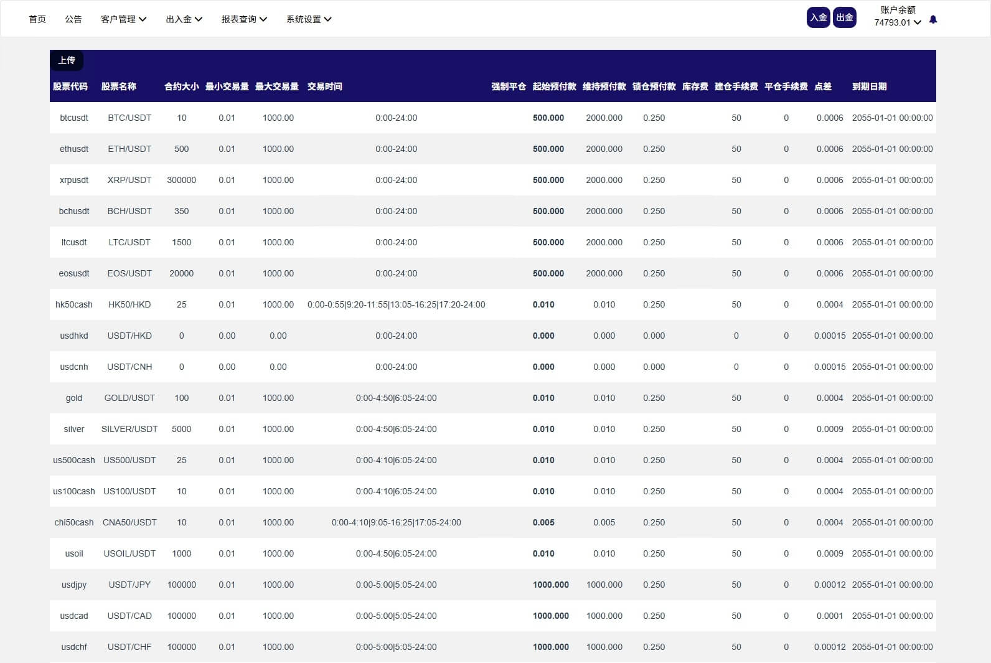Click the 出金 withdraw button
This screenshot has height=663, width=991.
coord(845,17)
